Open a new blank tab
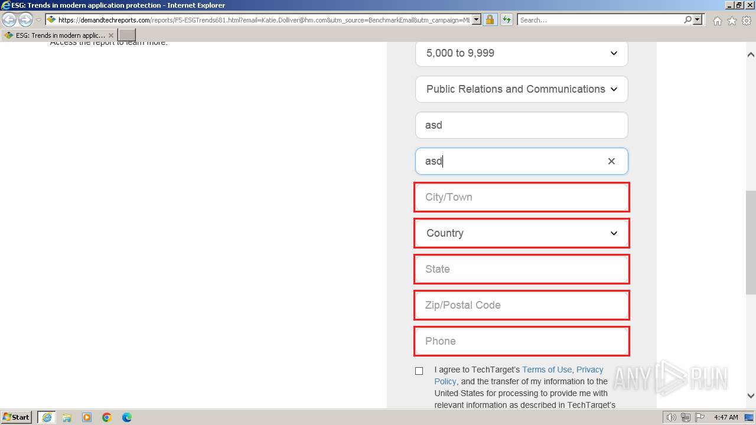The height and width of the screenshot is (425, 756). pyautogui.click(x=127, y=35)
